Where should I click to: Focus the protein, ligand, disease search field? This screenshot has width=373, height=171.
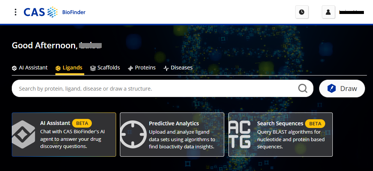point(156,89)
